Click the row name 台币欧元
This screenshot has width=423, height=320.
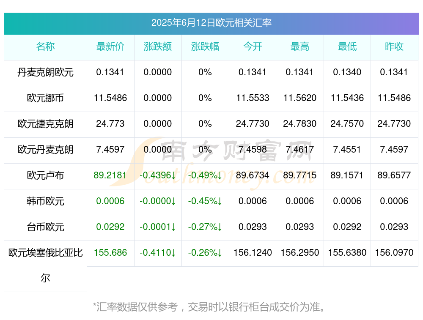click(45, 227)
